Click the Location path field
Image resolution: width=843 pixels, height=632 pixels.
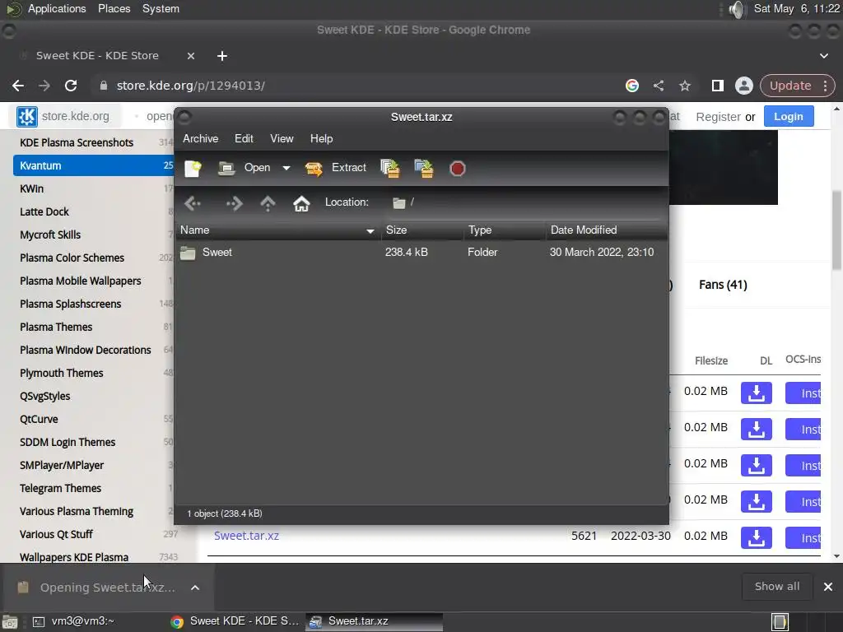click(527, 202)
